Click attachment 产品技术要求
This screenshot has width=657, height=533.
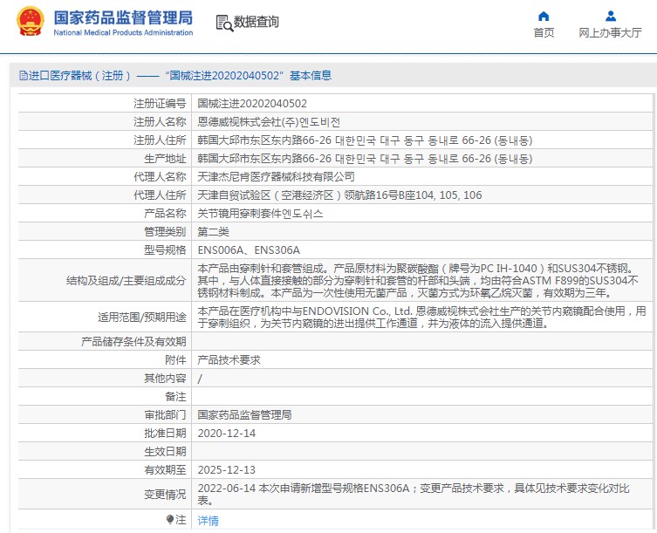point(229,360)
